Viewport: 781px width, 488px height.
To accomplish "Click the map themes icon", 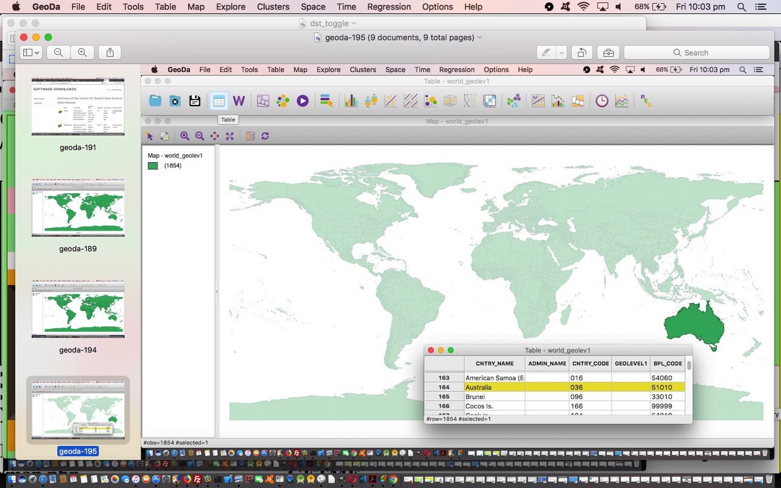I will [263, 101].
